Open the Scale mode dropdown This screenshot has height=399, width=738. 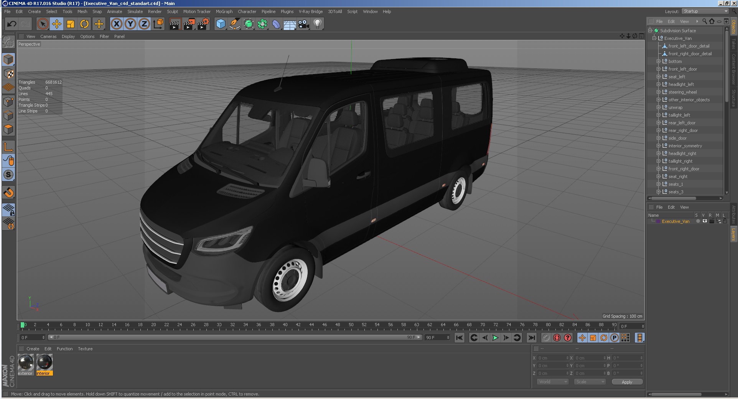590,382
